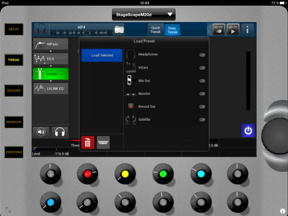The height and width of the screenshot is (216, 288).
Task: Select the EQ 6 processing block
Action: [x=51, y=59]
